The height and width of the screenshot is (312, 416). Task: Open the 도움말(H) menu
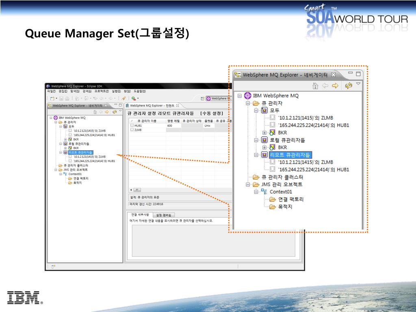[x=140, y=91]
